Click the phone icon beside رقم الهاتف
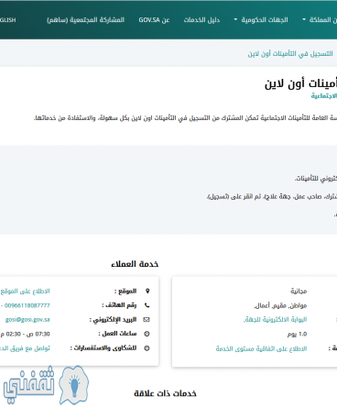337x408 pixels. (147, 305)
